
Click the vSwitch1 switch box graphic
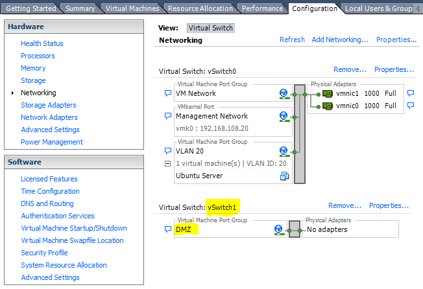(295, 229)
